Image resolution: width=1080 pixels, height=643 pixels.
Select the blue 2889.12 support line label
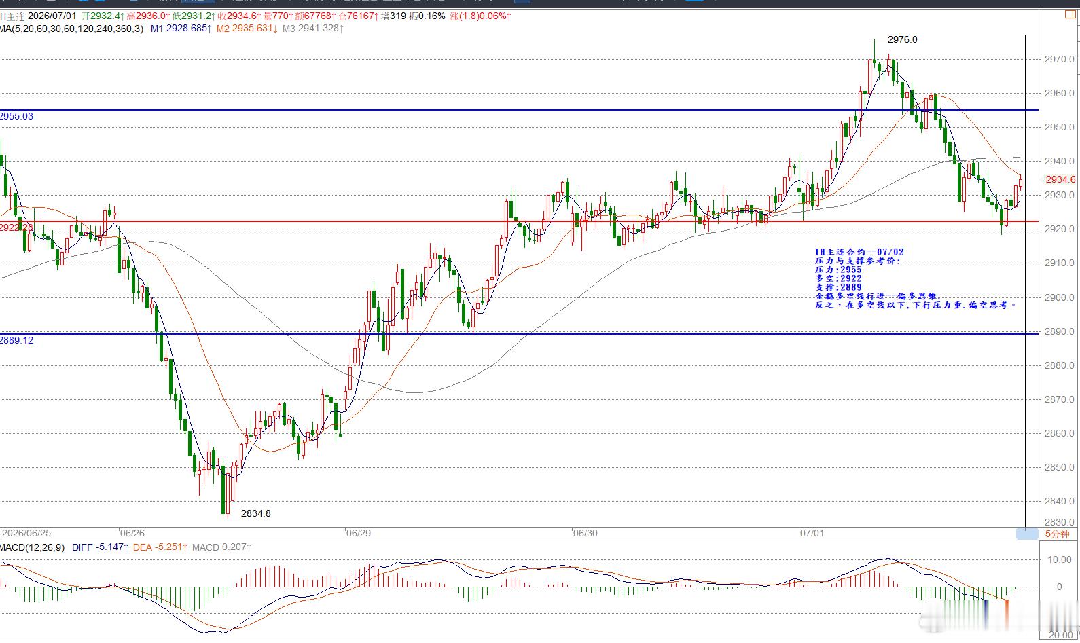coord(16,340)
